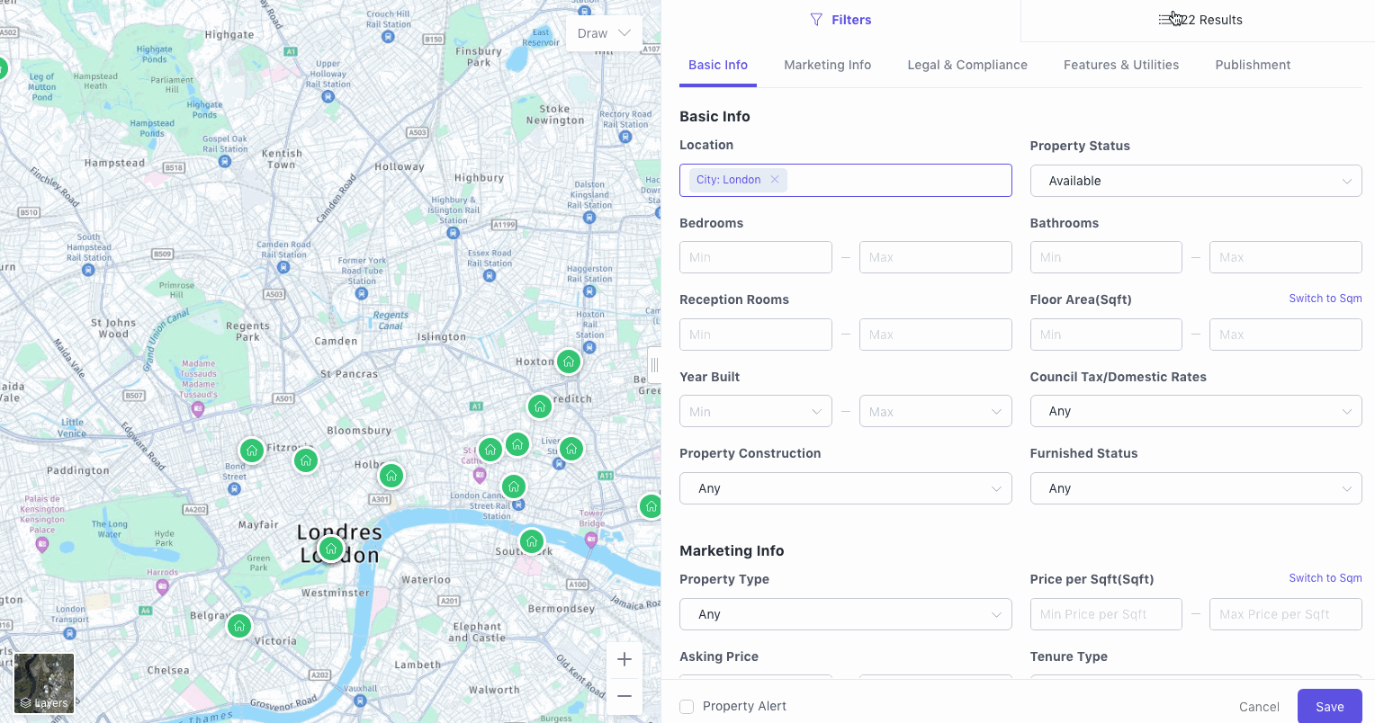Remove the City: London location tag
Viewport: 1375px width, 723px height.
click(775, 180)
